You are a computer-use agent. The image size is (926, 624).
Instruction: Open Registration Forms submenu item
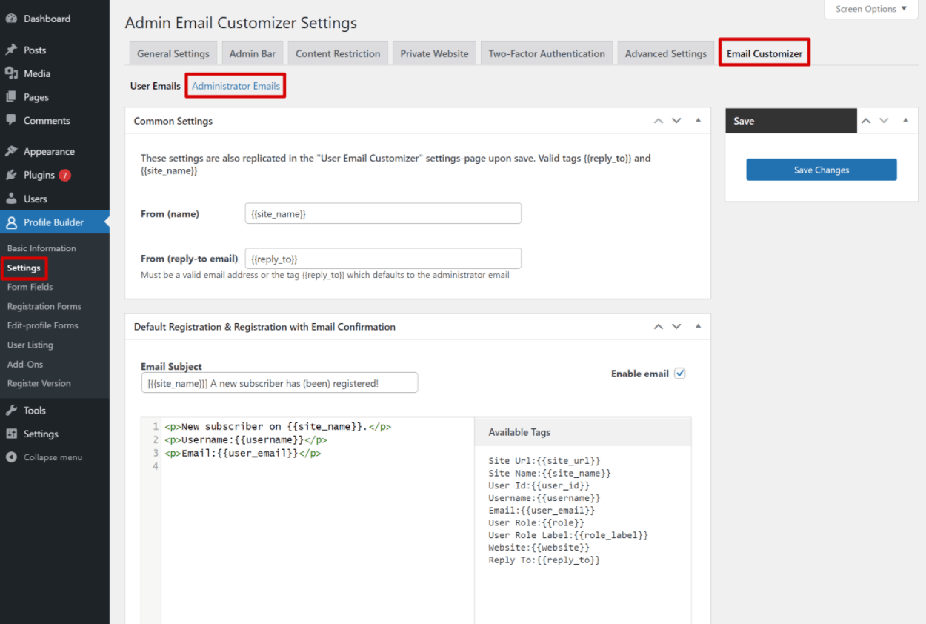point(44,306)
